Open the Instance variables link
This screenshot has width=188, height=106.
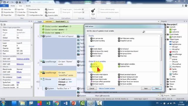(23, 59)
